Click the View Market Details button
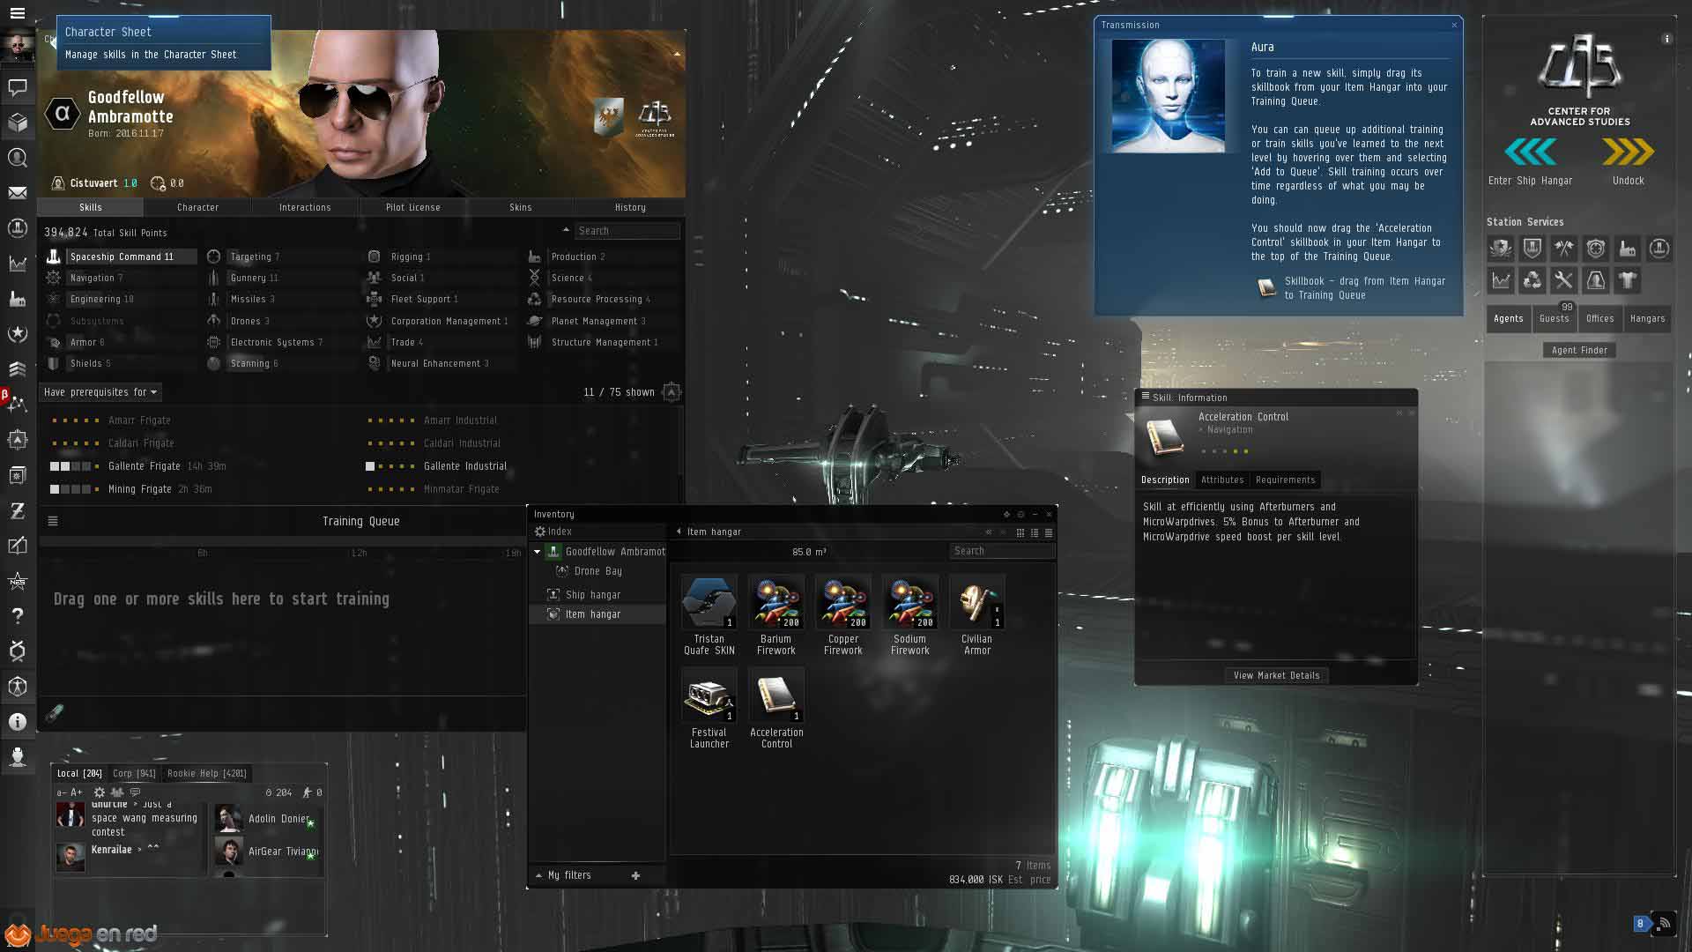This screenshot has width=1692, height=952. 1276,676
